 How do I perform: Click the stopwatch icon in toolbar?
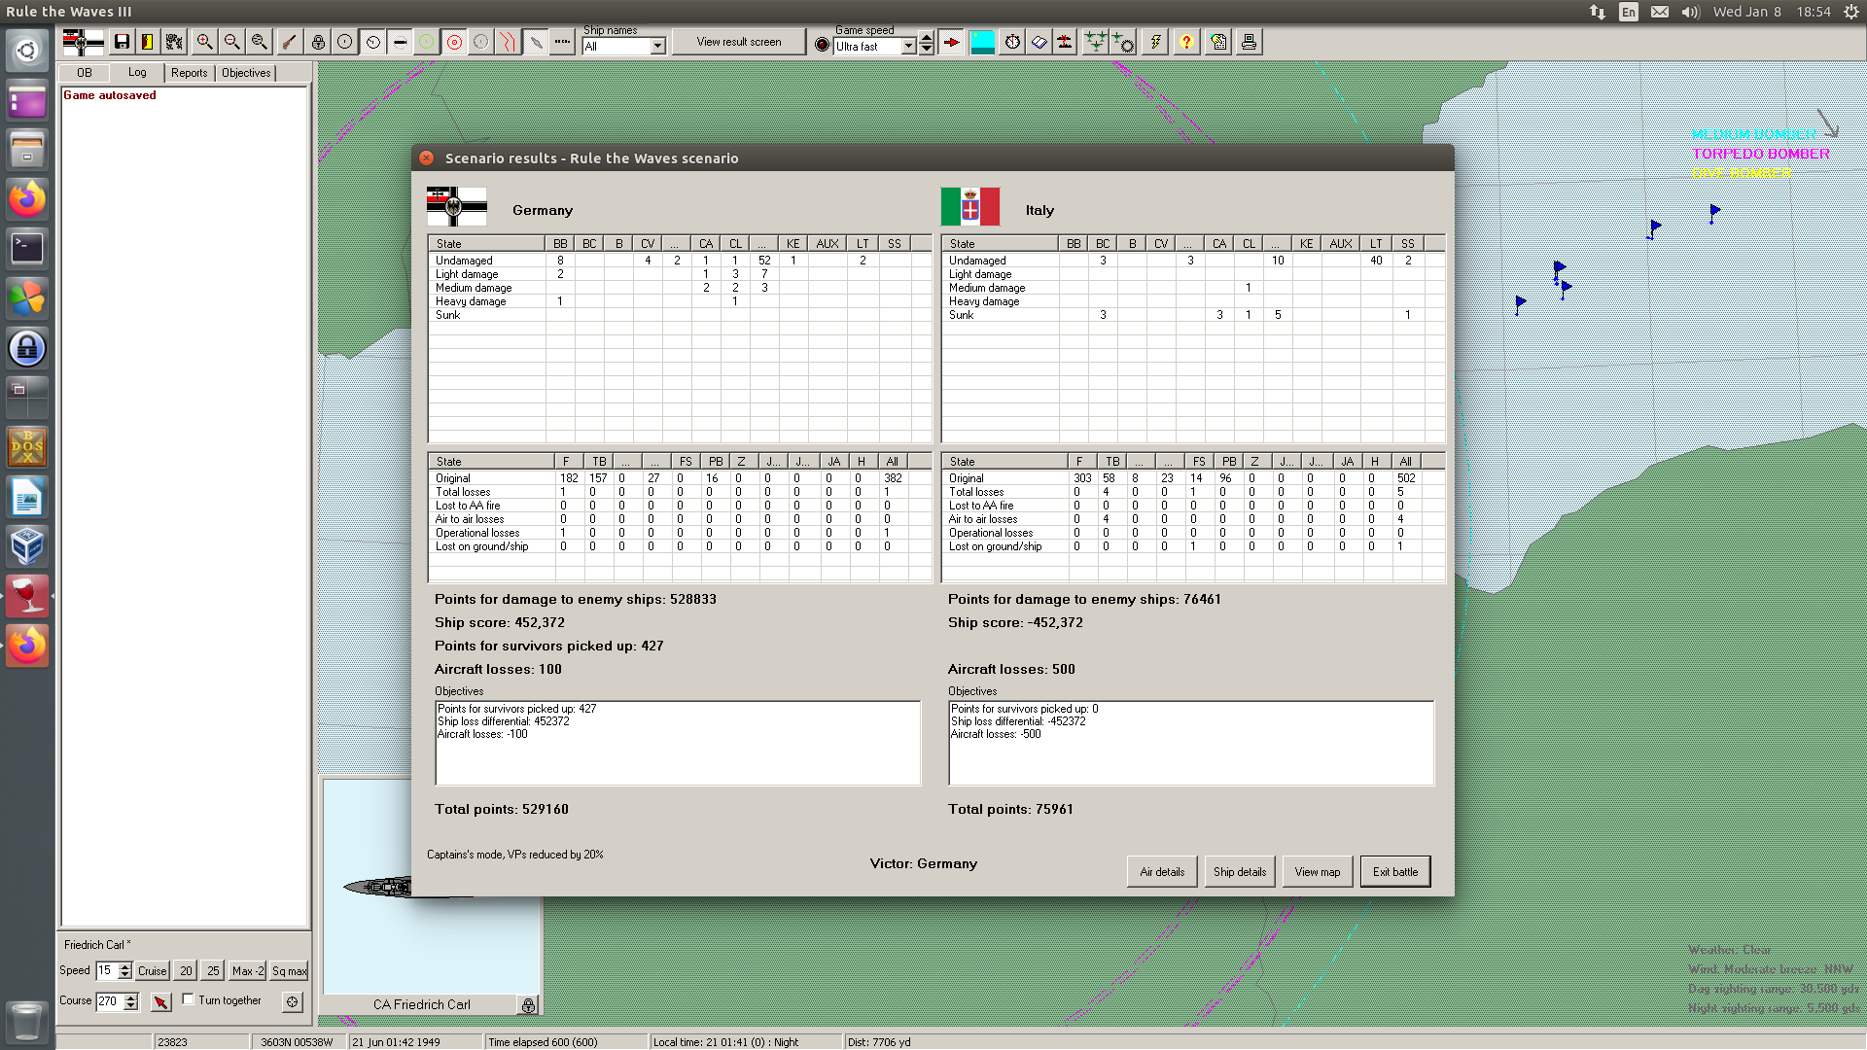(x=1012, y=42)
